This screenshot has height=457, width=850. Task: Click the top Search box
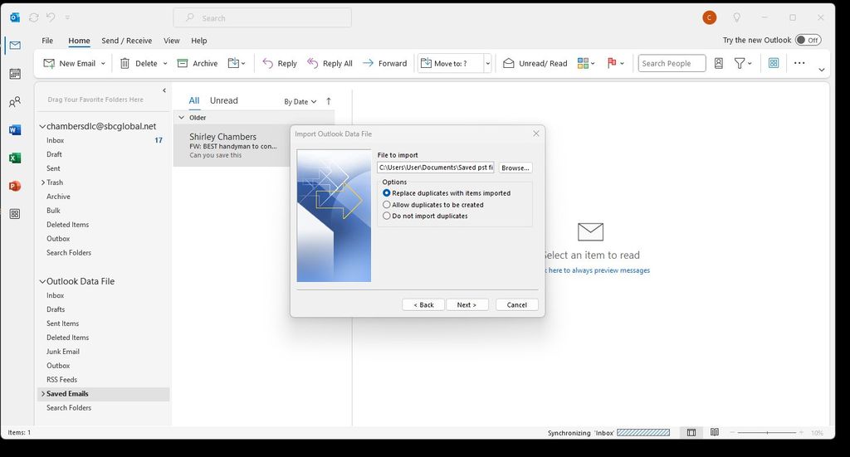(x=262, y=18)
